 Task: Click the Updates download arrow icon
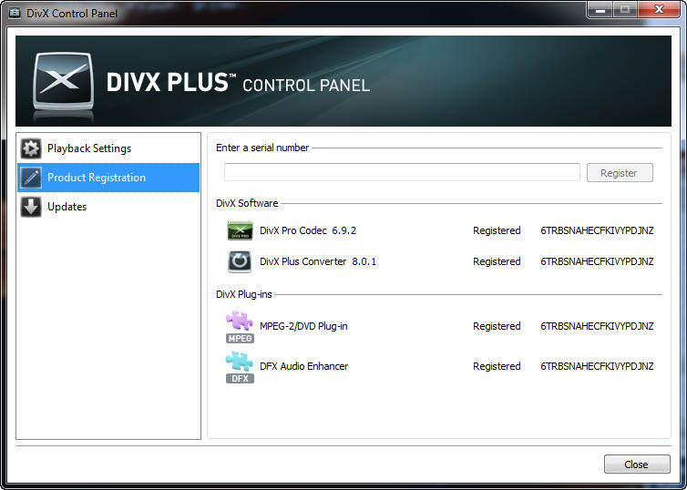[x=31, y=207]
